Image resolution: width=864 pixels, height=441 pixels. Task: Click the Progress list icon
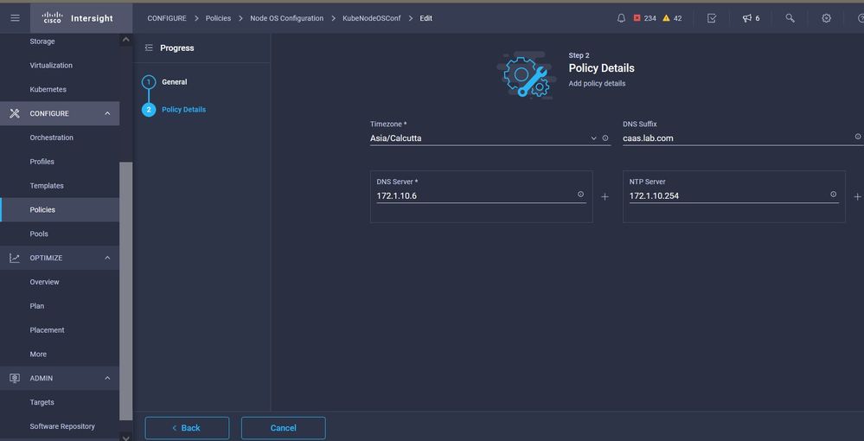click(149, 48)
